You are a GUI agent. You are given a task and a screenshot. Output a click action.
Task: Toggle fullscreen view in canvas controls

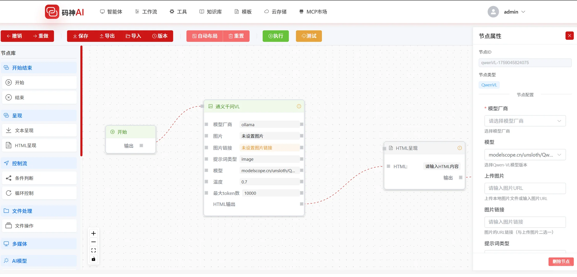[x=93, y=250]
